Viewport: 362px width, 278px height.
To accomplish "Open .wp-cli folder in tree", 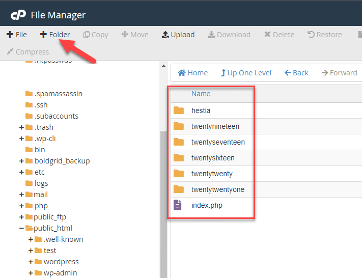I will [40, 138].
